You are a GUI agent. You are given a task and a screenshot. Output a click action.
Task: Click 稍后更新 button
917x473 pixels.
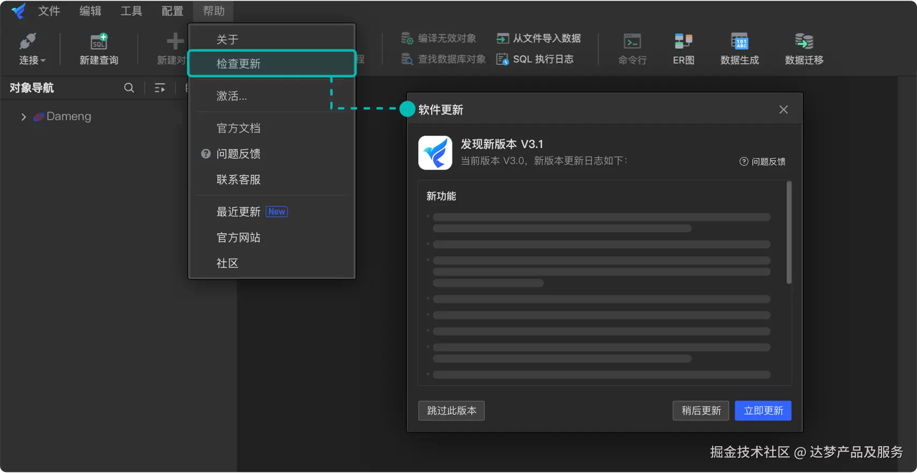701,411
